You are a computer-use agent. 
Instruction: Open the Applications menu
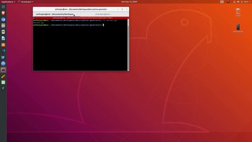(8, 2)
